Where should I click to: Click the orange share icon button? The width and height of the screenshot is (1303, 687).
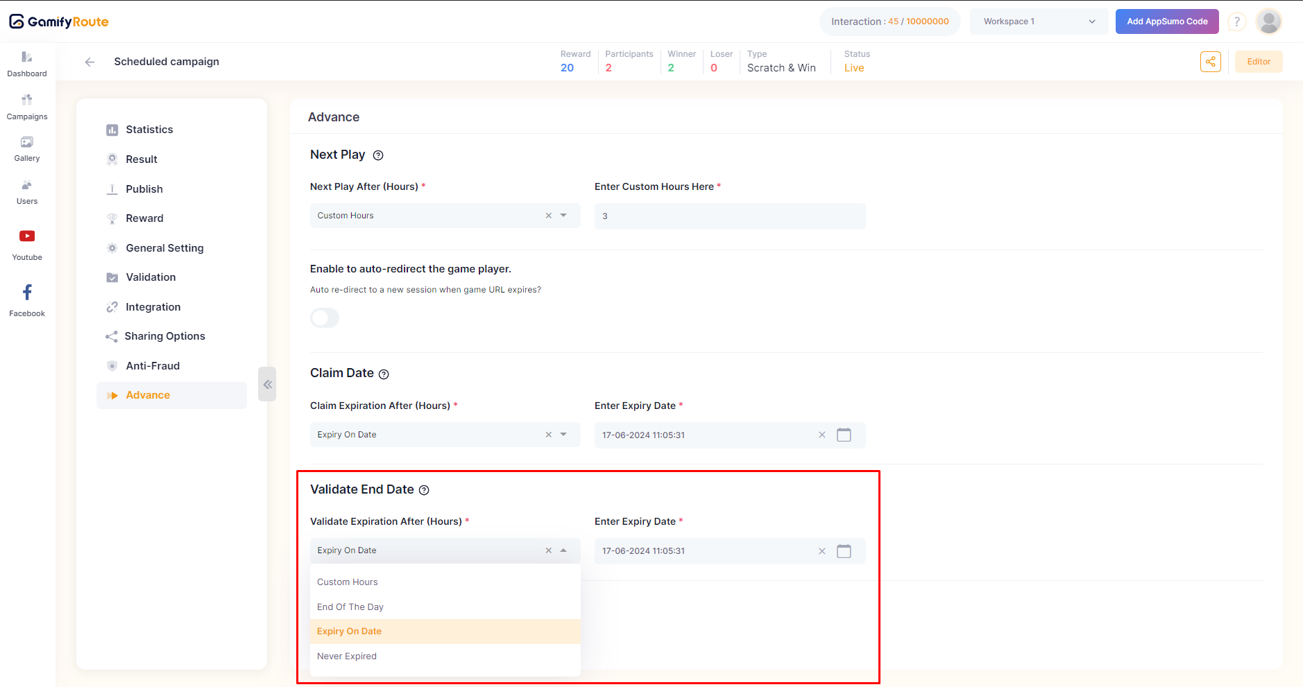(1210, 62)
